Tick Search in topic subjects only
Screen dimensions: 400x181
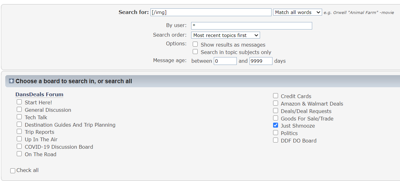click(195, 52)
